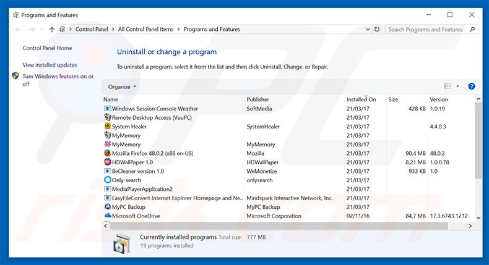This screenshot has width=489, height=265.
Task: Click Programs and Features breadcrumb
Action: [x=212, y=29]
